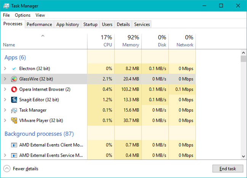The height and width of the screenshot is (178, 247).
Task: Sort processes by CPU column header
Action: 101,41
